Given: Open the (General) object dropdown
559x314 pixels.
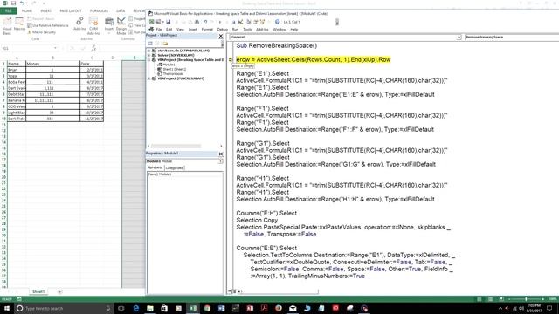Looking at the screenshot, I should point(459,37).
